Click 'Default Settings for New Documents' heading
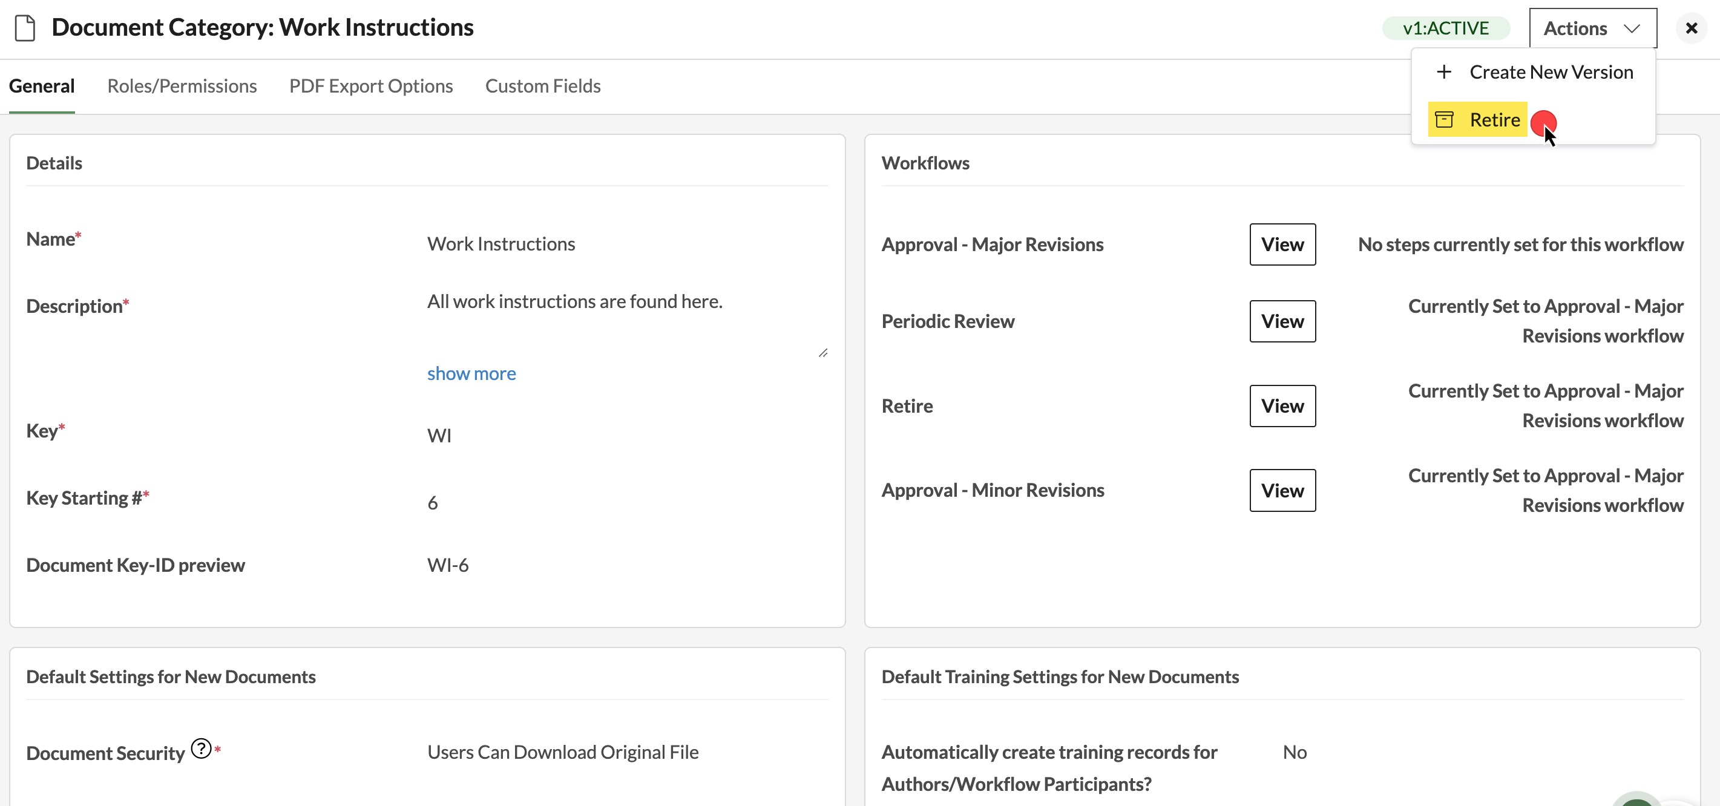 (x=170, y=677)
